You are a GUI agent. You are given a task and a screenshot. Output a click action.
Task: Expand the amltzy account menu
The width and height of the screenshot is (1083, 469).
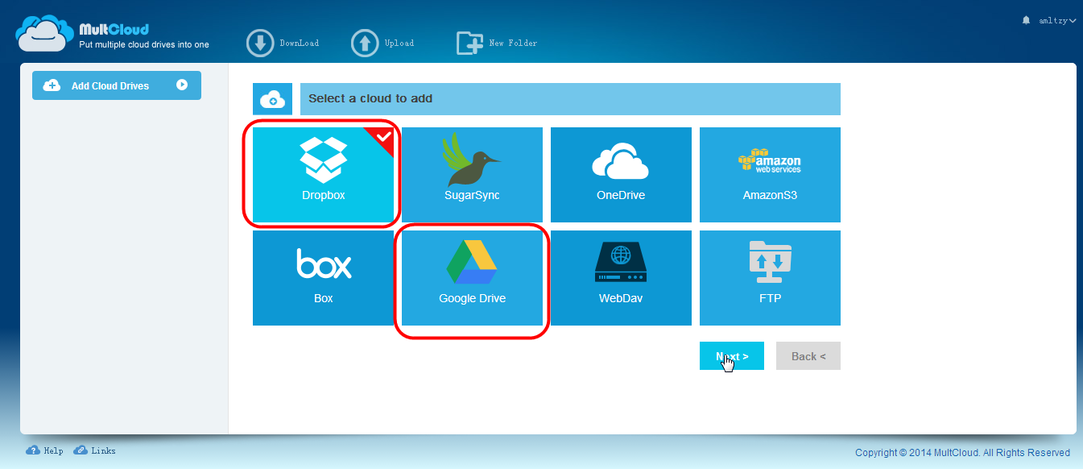pos(1056,21)
